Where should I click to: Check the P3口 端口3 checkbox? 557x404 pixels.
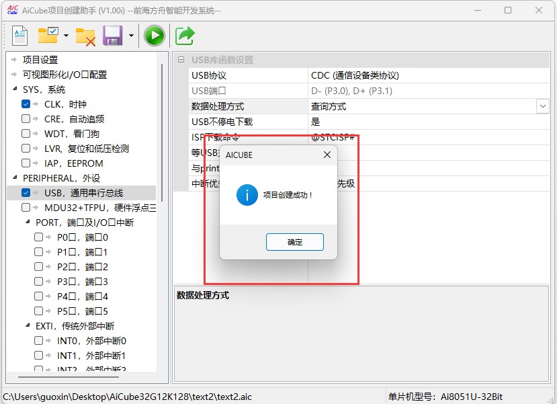(39, 282)
